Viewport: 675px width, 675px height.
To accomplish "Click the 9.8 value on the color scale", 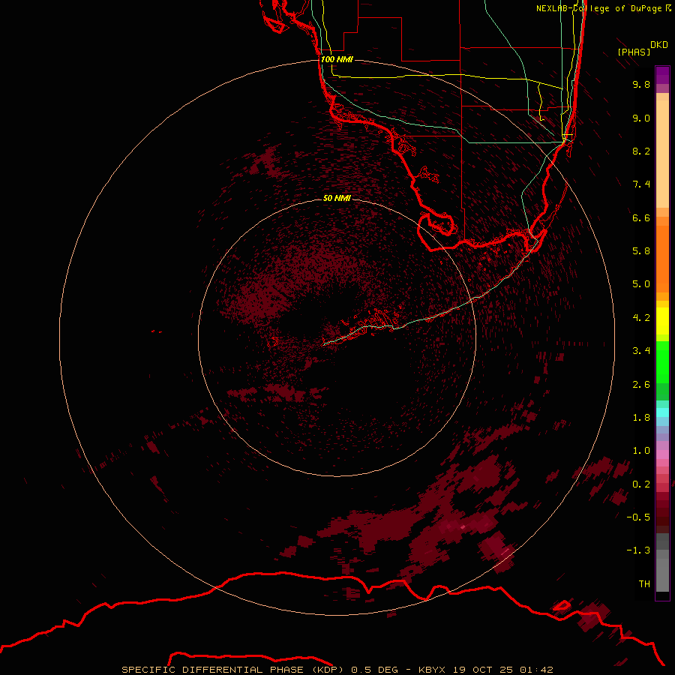I will click(641, 84).
